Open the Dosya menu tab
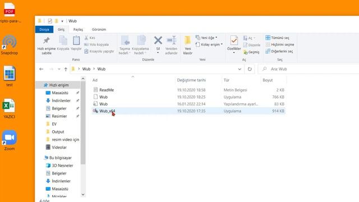 coord(44,29)
